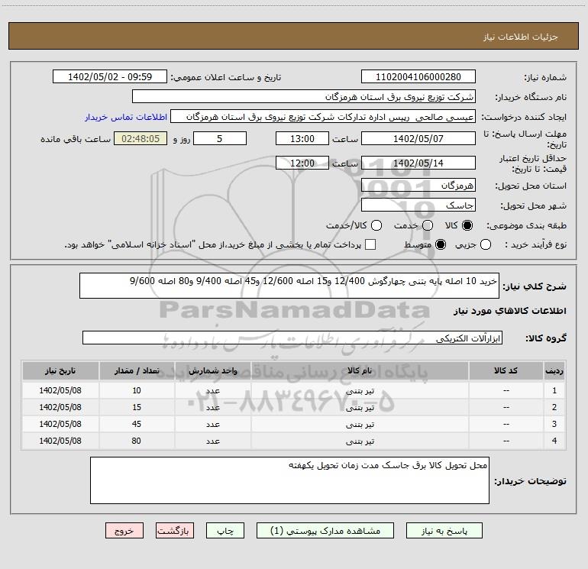
Task: Click quantity 15 in row 2
Action: click(137, 407)
